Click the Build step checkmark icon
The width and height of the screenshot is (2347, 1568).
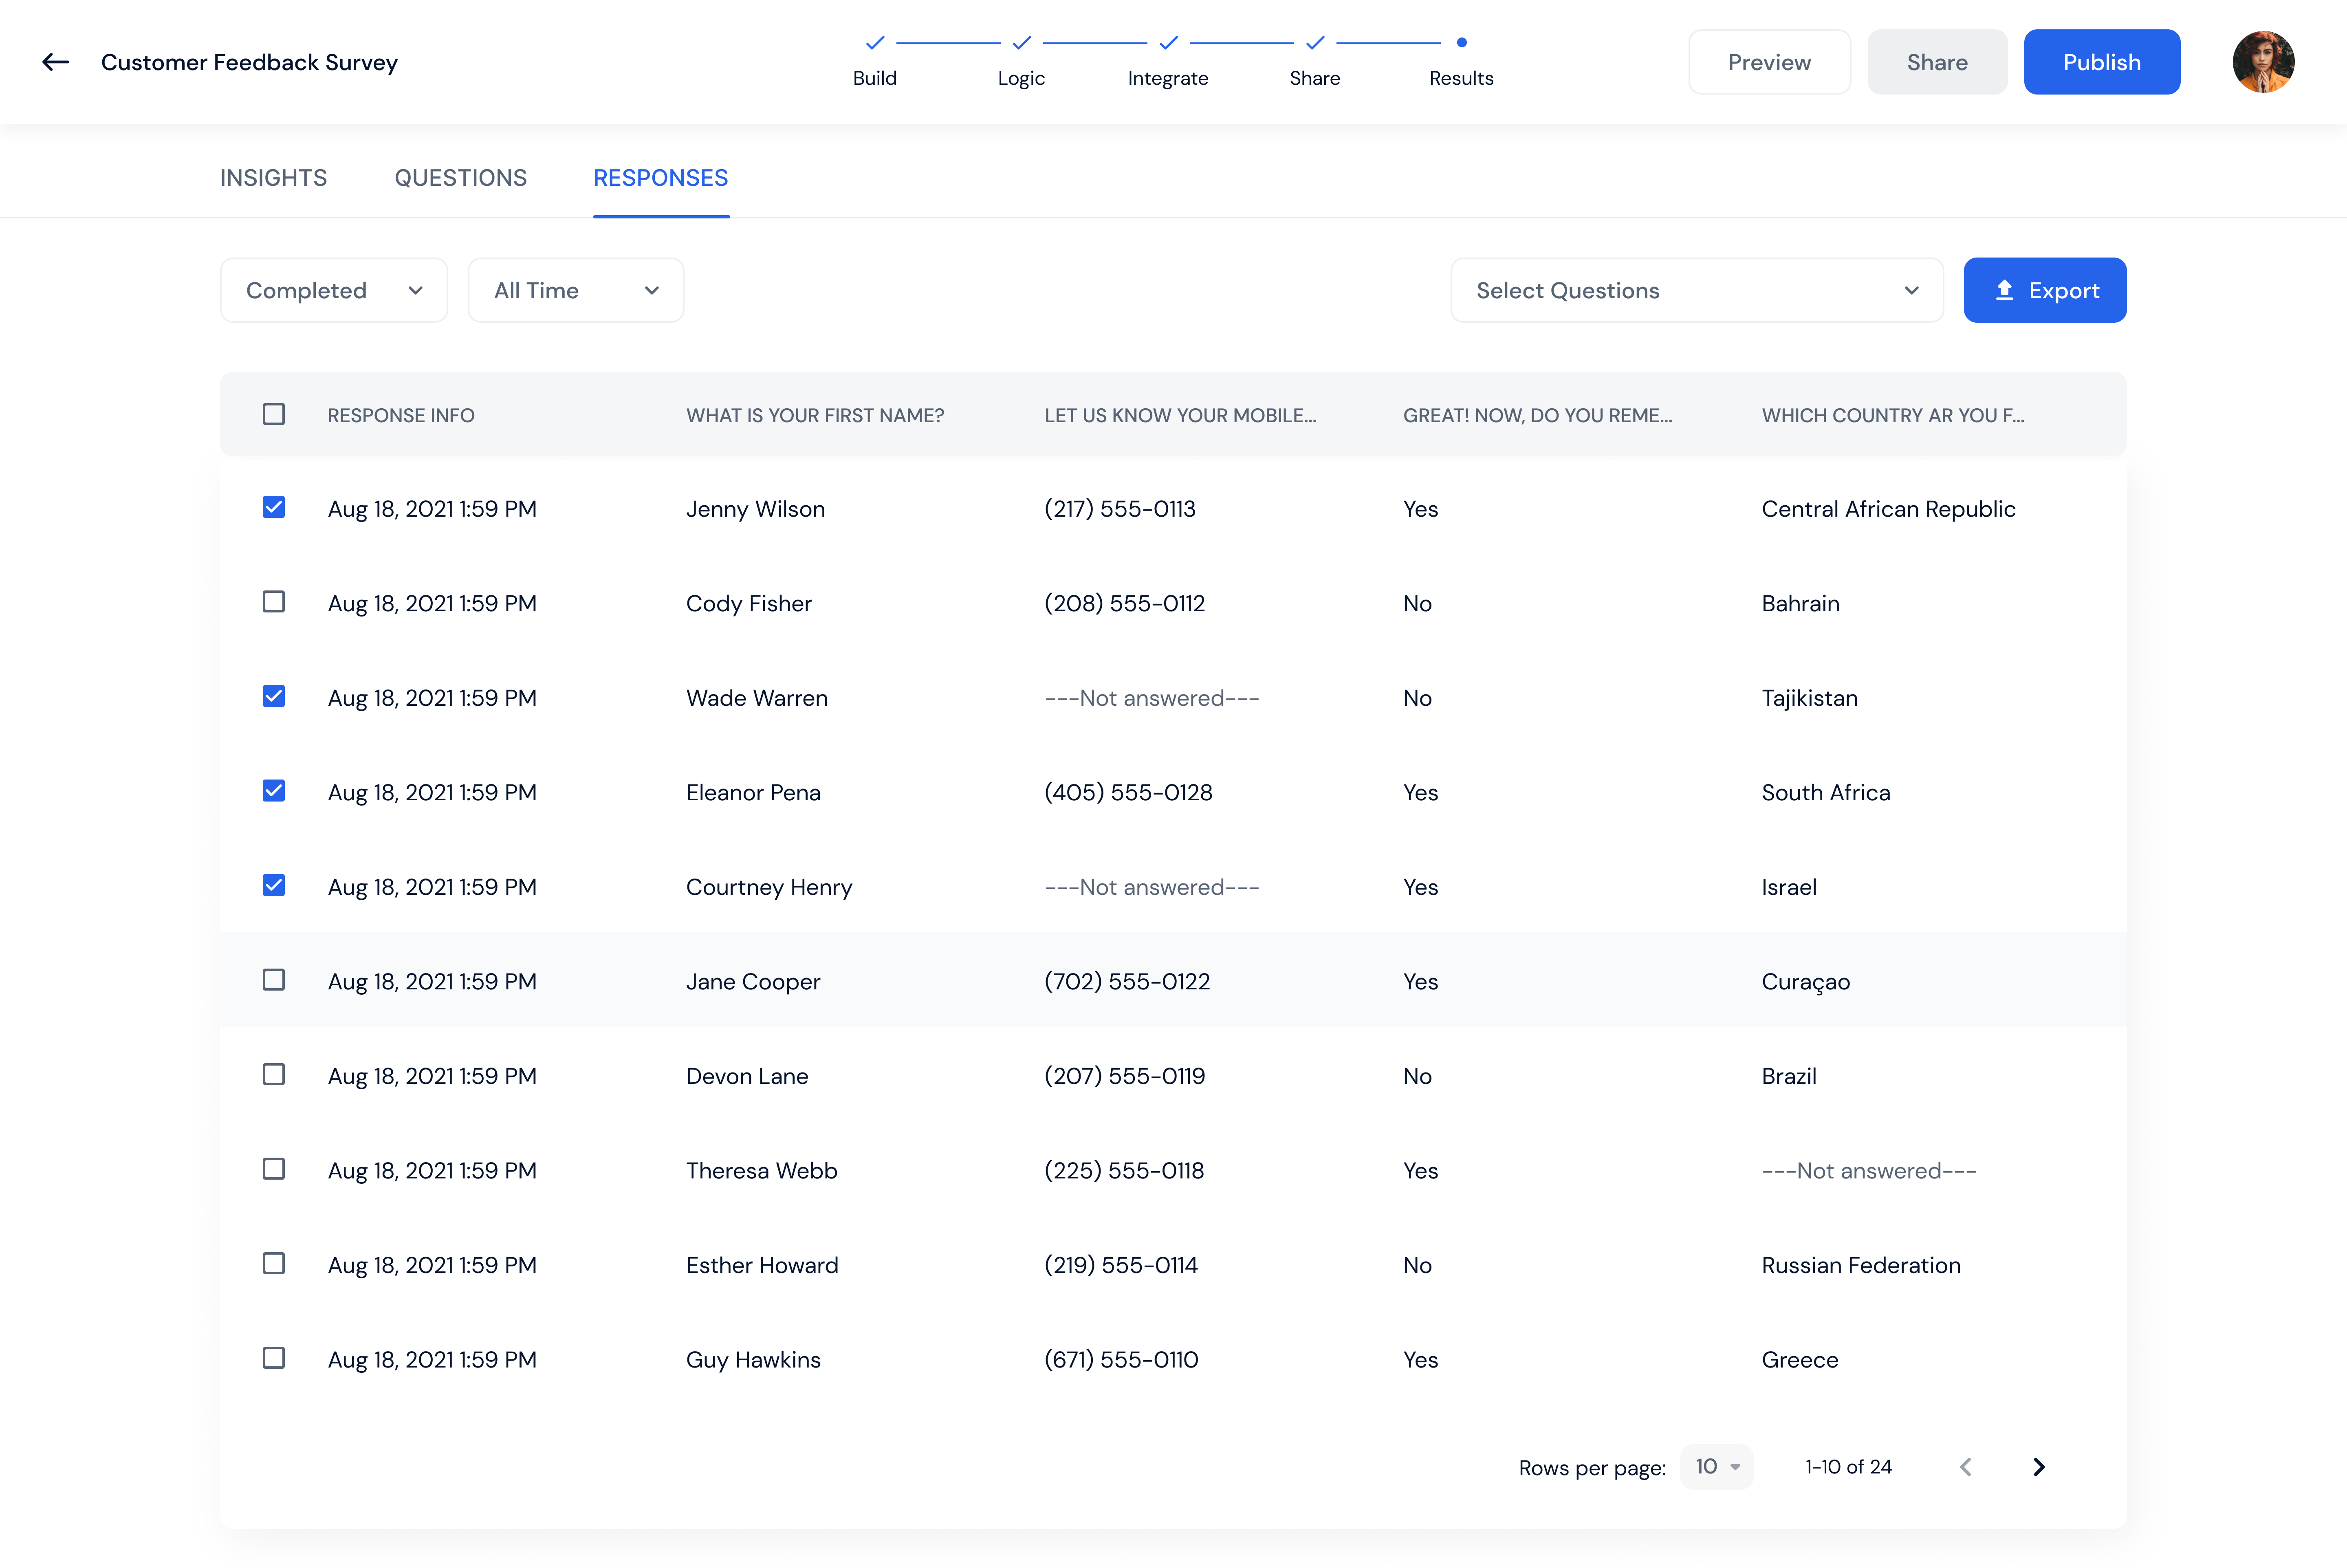[x=874, y=43]
